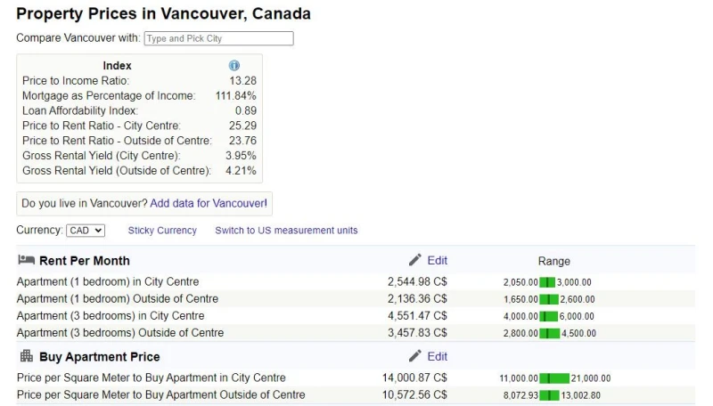
Task: Click the Range column header
Action: pos(553,261)
